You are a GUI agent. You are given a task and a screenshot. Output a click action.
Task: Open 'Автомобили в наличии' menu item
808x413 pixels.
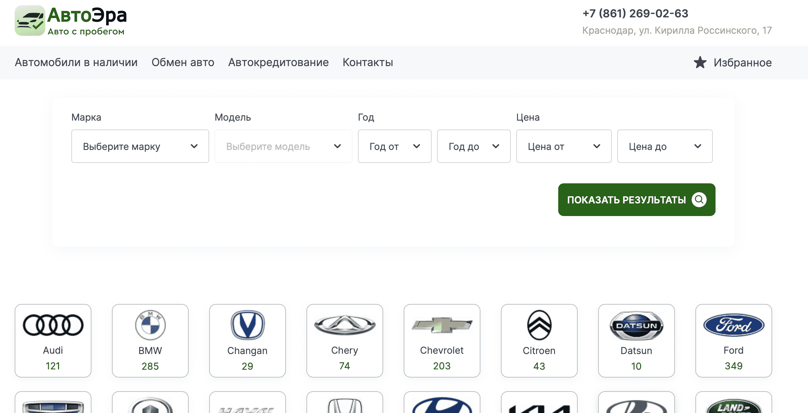(x=76, y=62)
